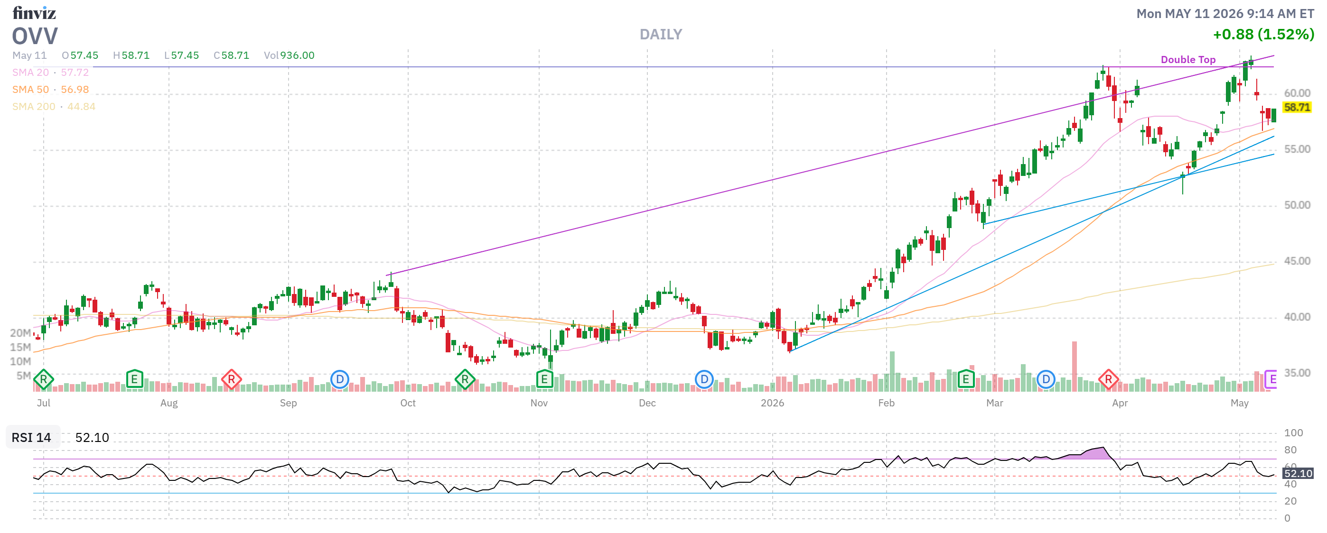Click the blue D dividend marker in September

340,380
